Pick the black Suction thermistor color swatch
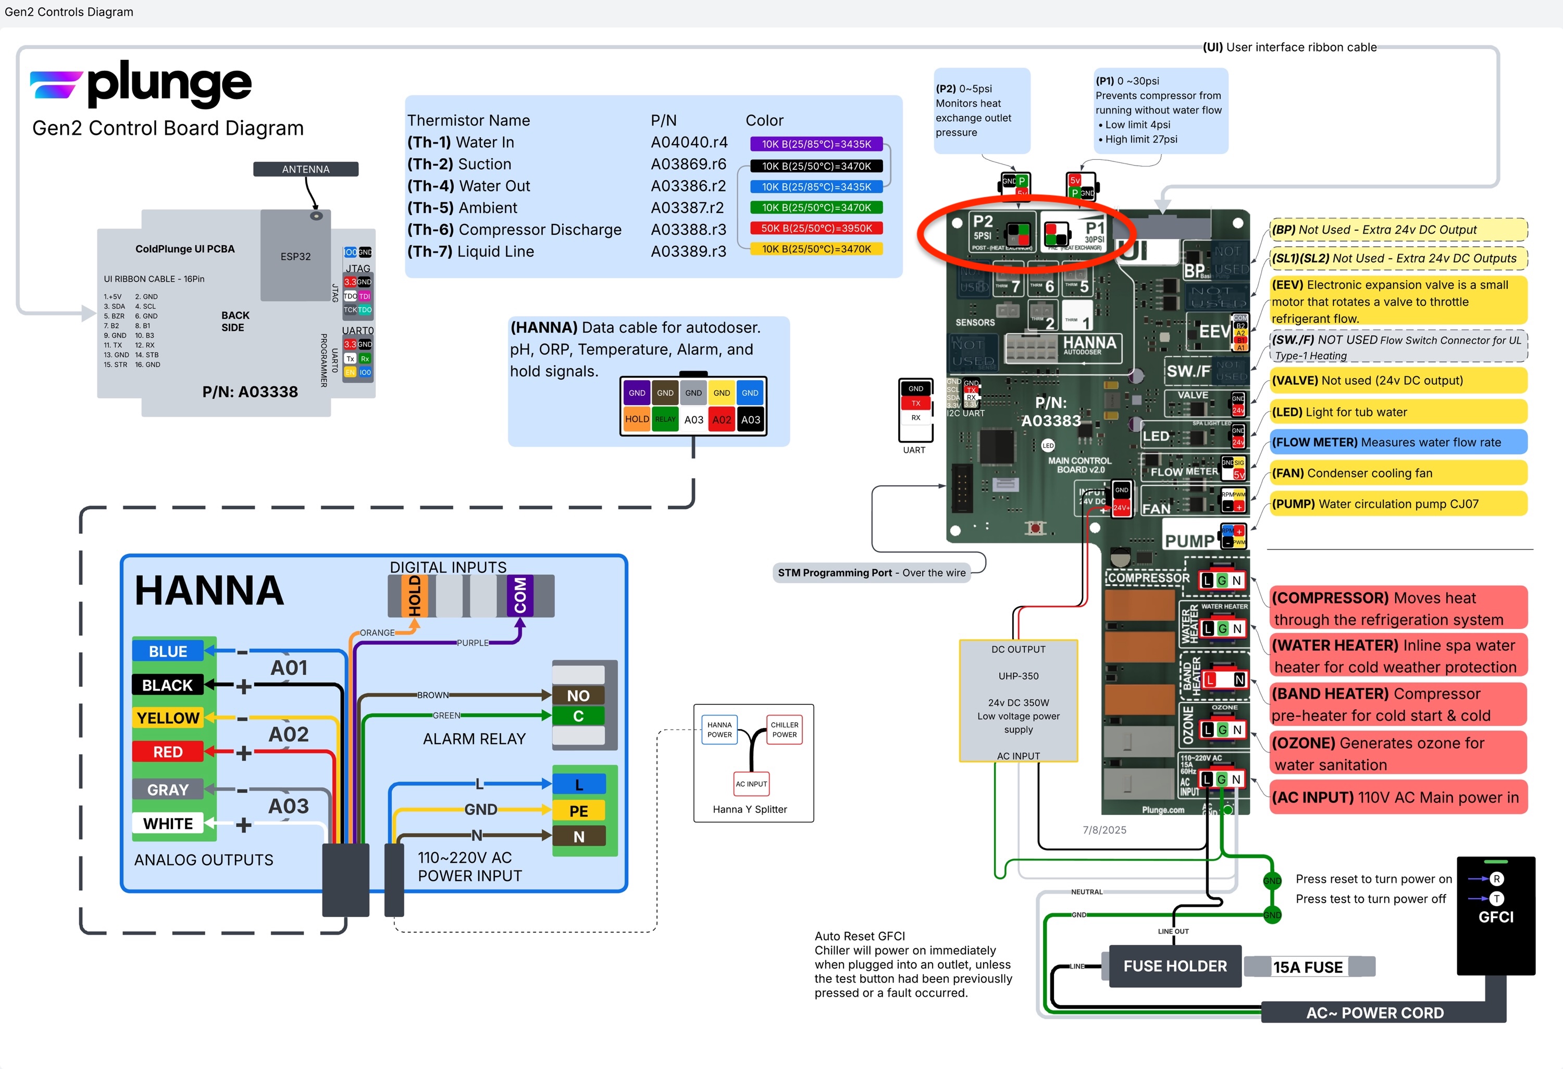 (816, 166)
